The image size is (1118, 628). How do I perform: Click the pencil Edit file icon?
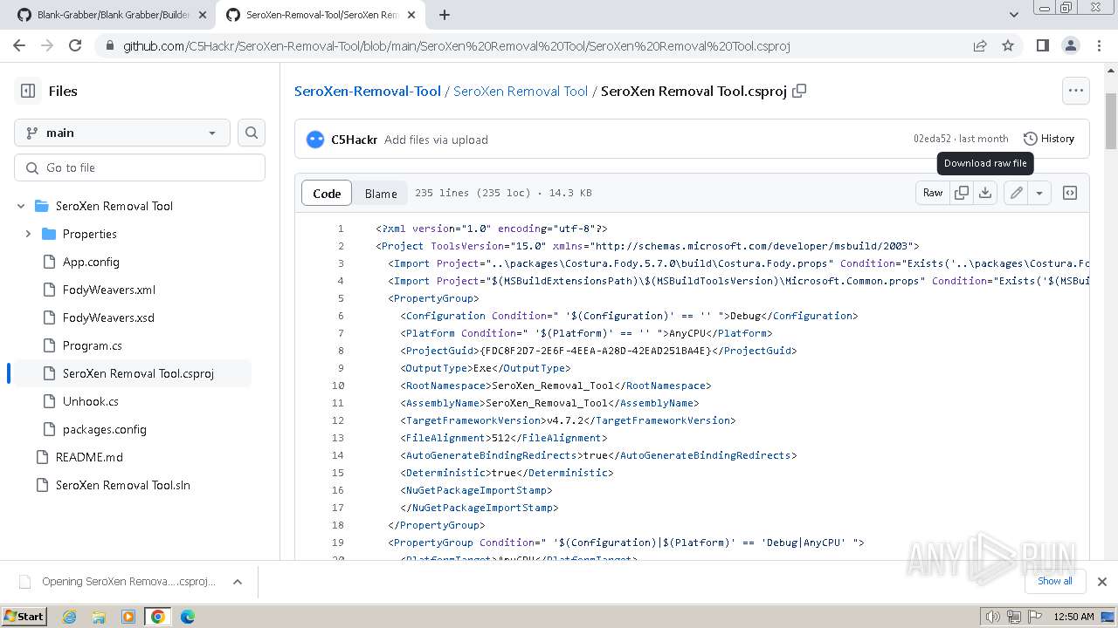coord(1016,193)
